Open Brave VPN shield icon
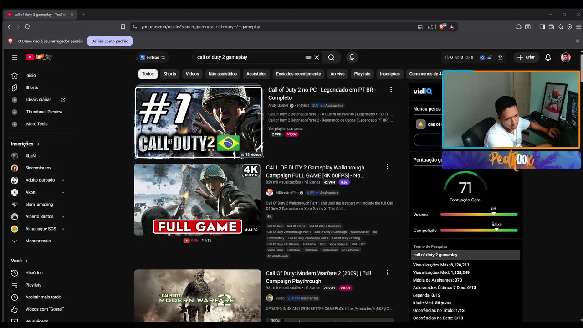The height and width of the screenshot is (328, 583). coord(569,27)
